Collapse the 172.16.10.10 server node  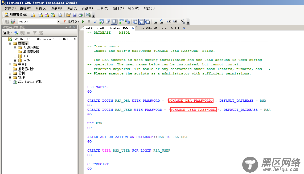tap(5, 39)
